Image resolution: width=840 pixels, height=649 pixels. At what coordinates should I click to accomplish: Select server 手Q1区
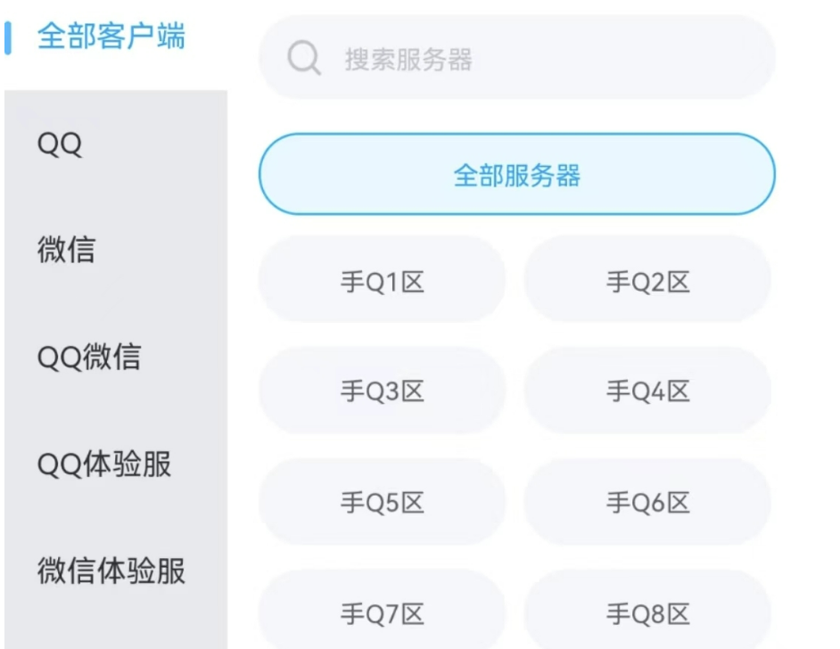click(x=382, y=283)
